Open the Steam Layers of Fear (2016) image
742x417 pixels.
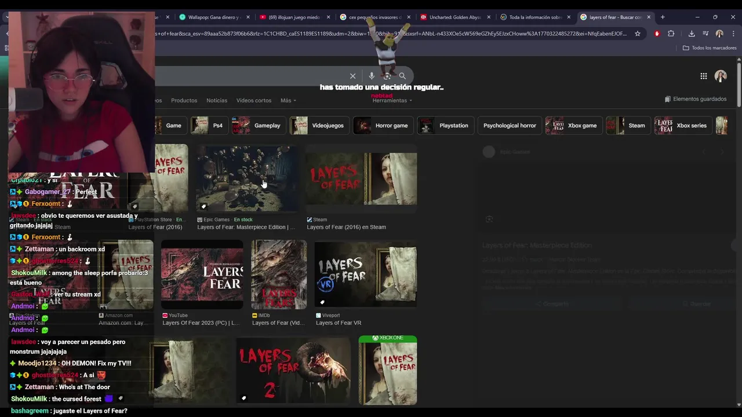(361, 178)
